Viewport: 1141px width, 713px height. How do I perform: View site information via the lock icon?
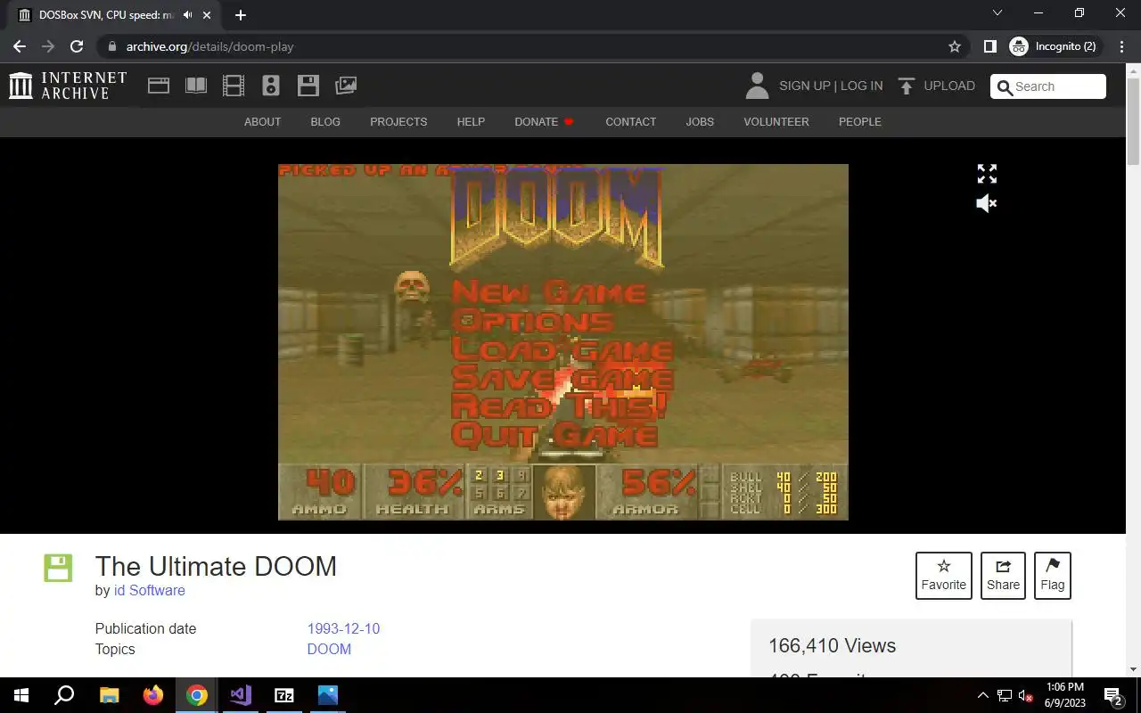[x=111, y=46]
